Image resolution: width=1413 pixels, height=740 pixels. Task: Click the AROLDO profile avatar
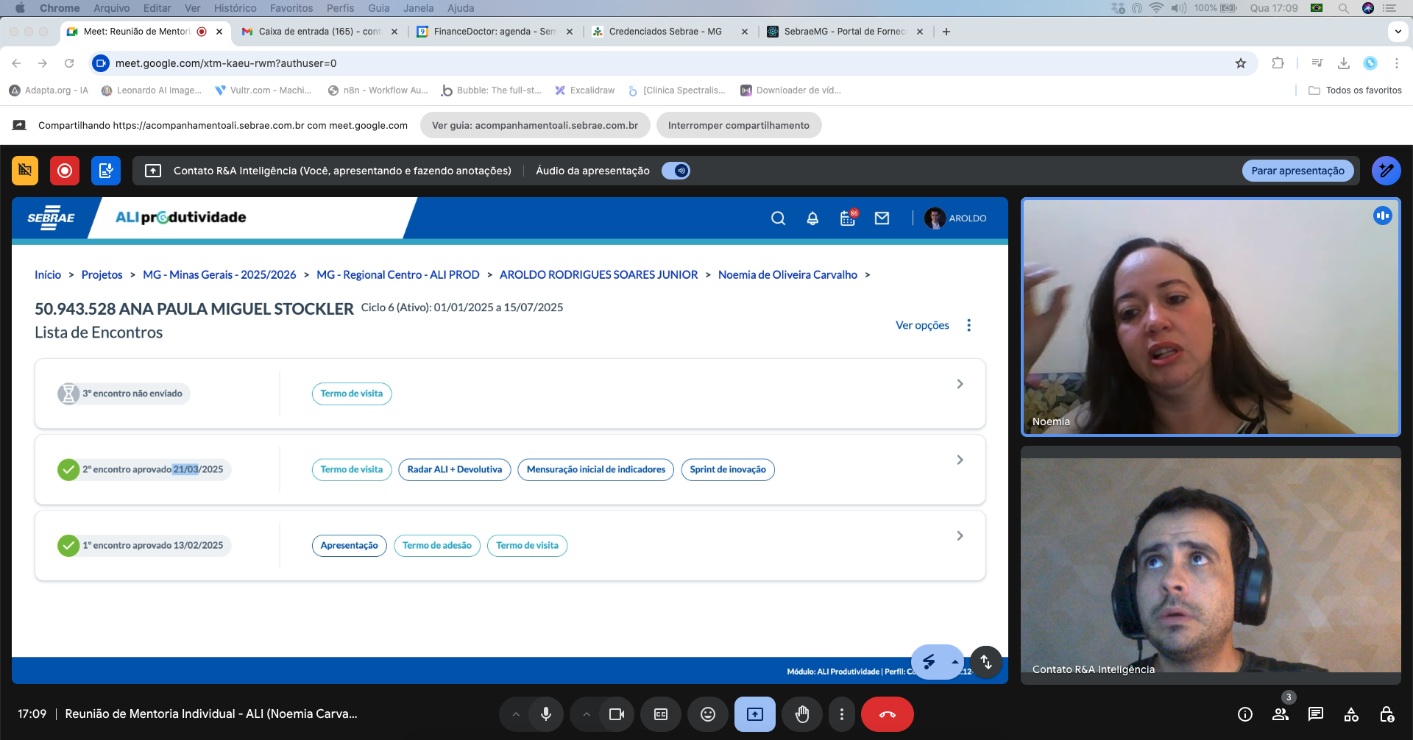[935, 218]
